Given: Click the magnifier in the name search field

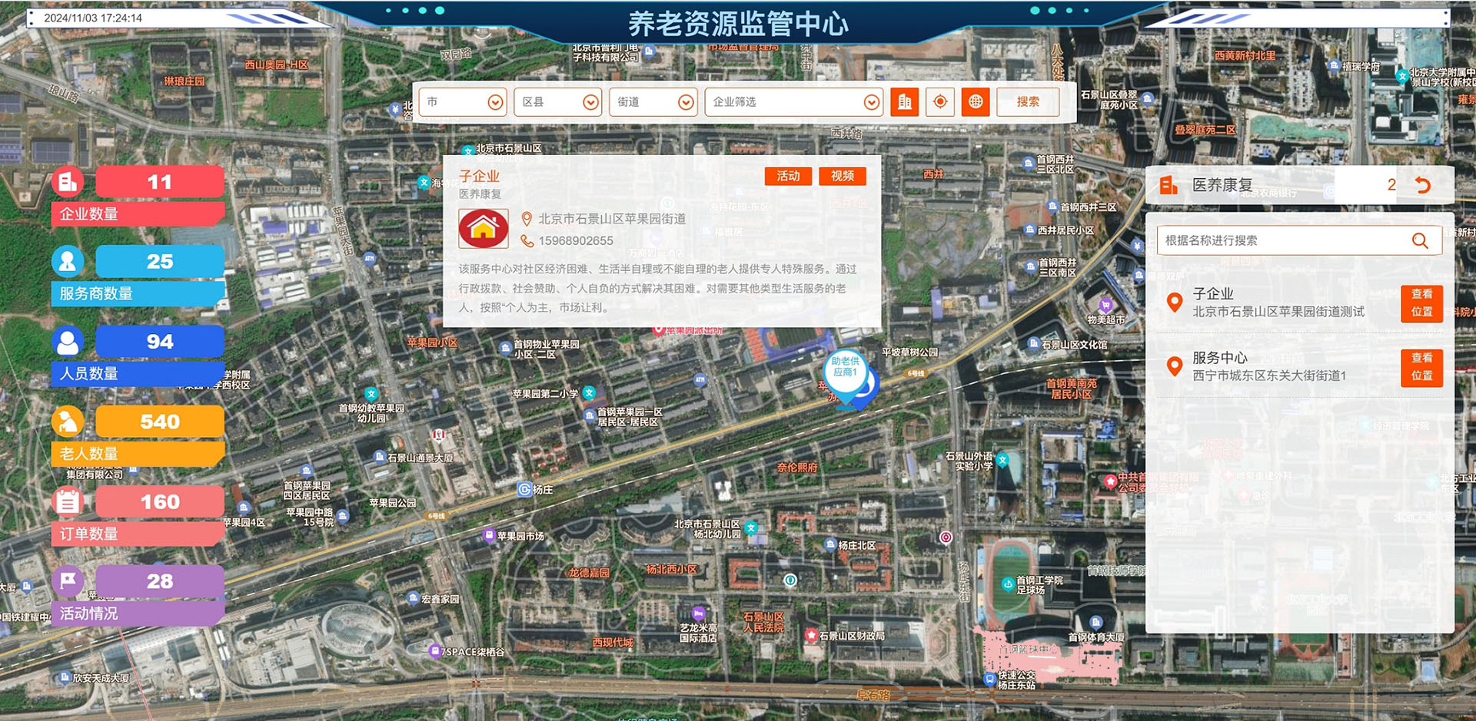Looking at the screenshot, I should point(1419,240).
